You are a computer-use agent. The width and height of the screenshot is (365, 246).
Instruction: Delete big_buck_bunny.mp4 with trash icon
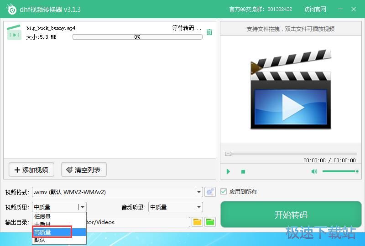209,32
